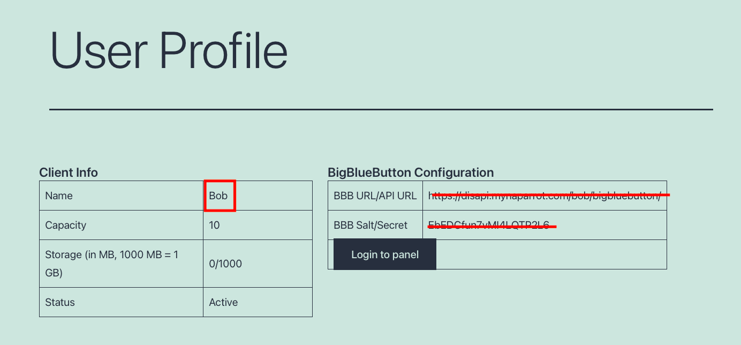Select the Status value Active
The height and width of the screenshot is (345, 741).
[223, 302]
